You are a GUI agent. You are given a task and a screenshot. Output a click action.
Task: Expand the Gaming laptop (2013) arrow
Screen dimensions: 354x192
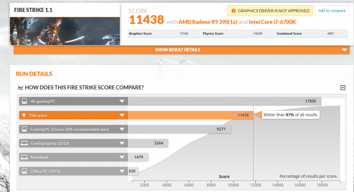click(x=122, y=143)
